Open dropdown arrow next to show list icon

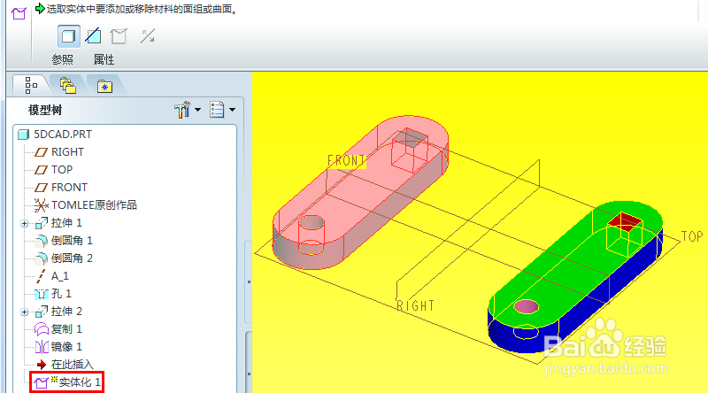click(x=232, y=110)
